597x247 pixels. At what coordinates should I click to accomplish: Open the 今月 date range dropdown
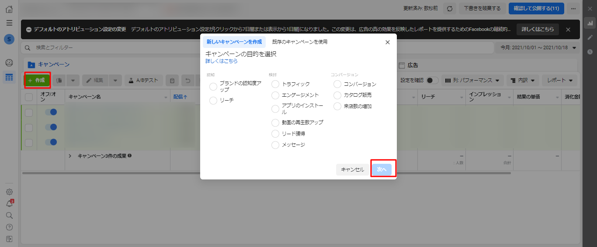click(x=538, y=47)
